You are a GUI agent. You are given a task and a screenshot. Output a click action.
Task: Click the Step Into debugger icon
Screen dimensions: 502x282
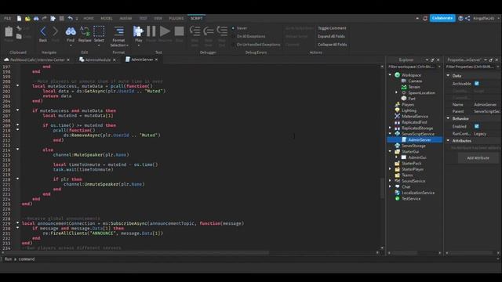click(x=195, y=31)
